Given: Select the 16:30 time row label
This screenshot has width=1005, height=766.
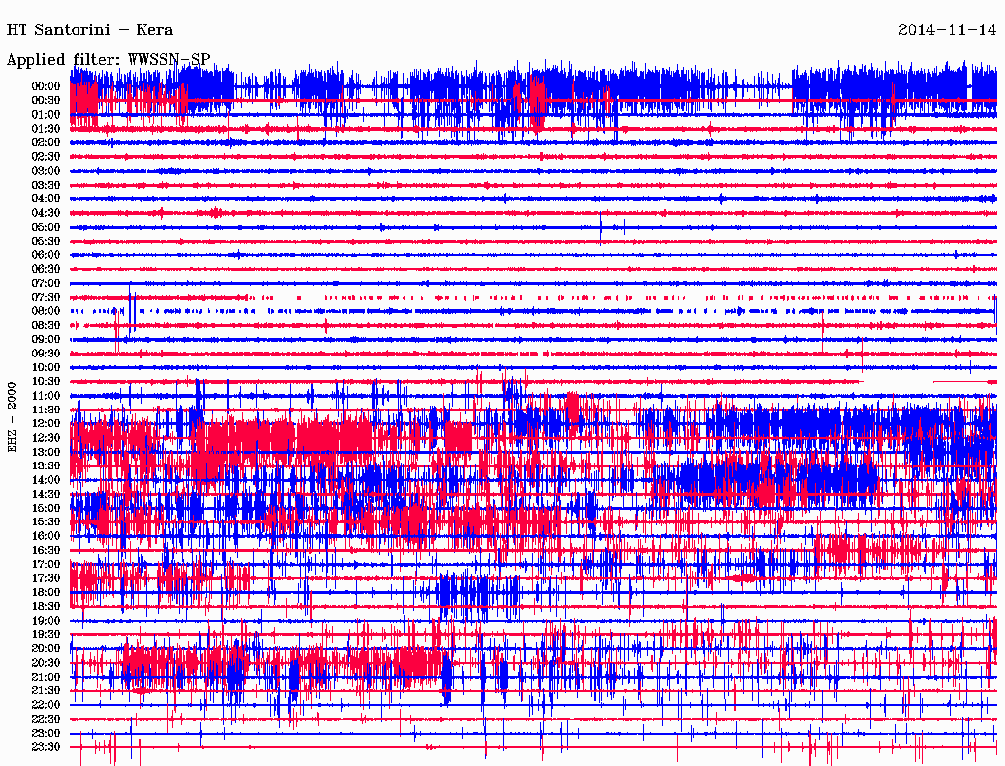Looking at the screenshot, I should pos(46,550).
